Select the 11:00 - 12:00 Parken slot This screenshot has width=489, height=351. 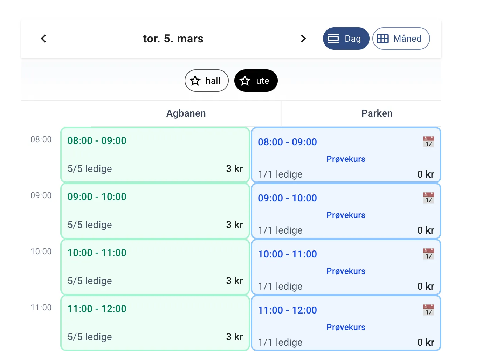click(346, 323)
